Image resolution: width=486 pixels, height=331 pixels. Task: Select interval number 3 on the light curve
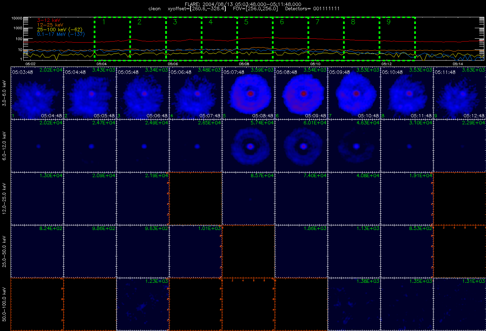pyautogui.click(x=183, y=39)
